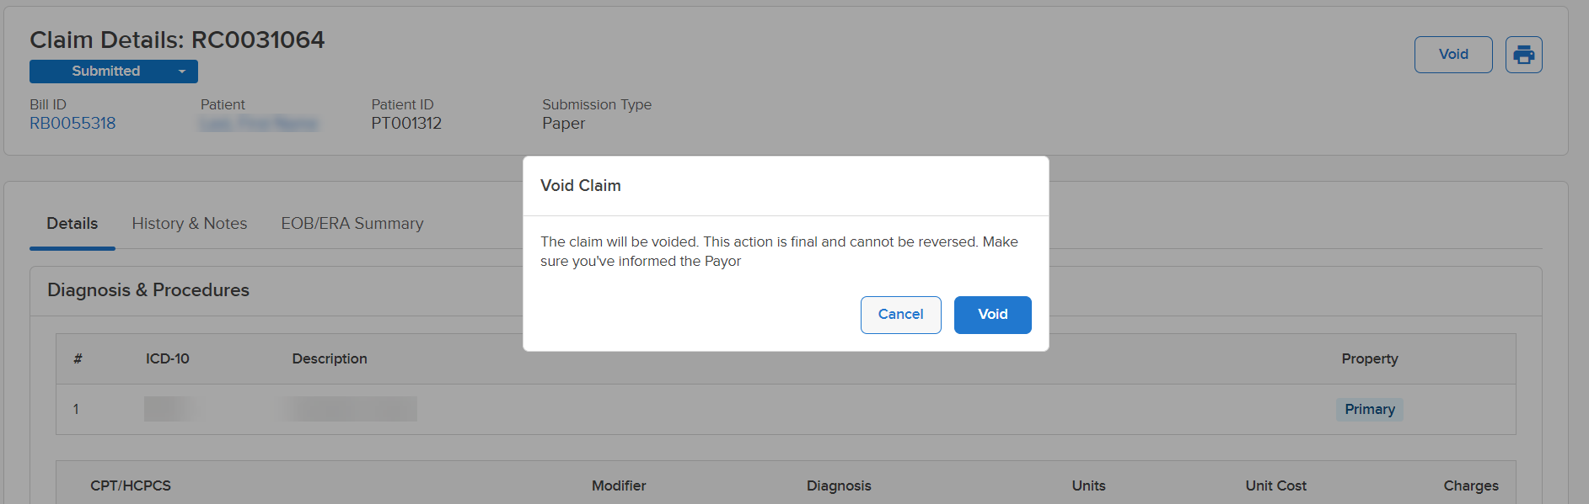Click the ICD-10 column header

click(x=168, y=358)
